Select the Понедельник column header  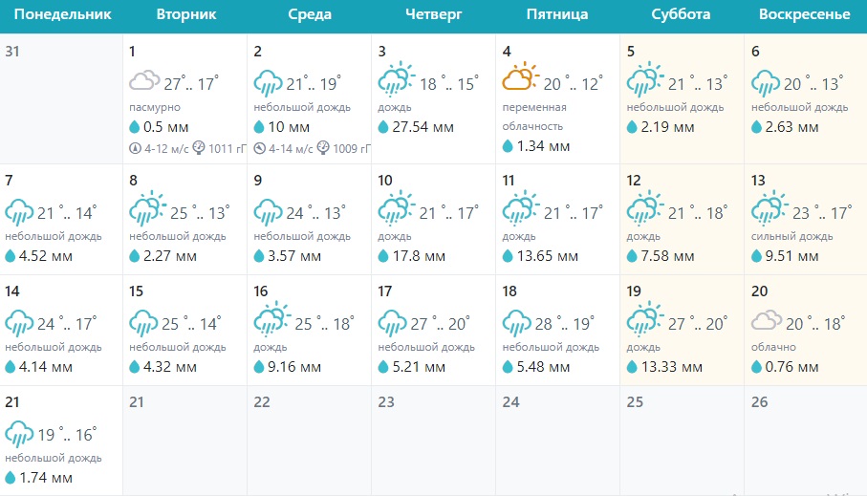tap(63, 14)
